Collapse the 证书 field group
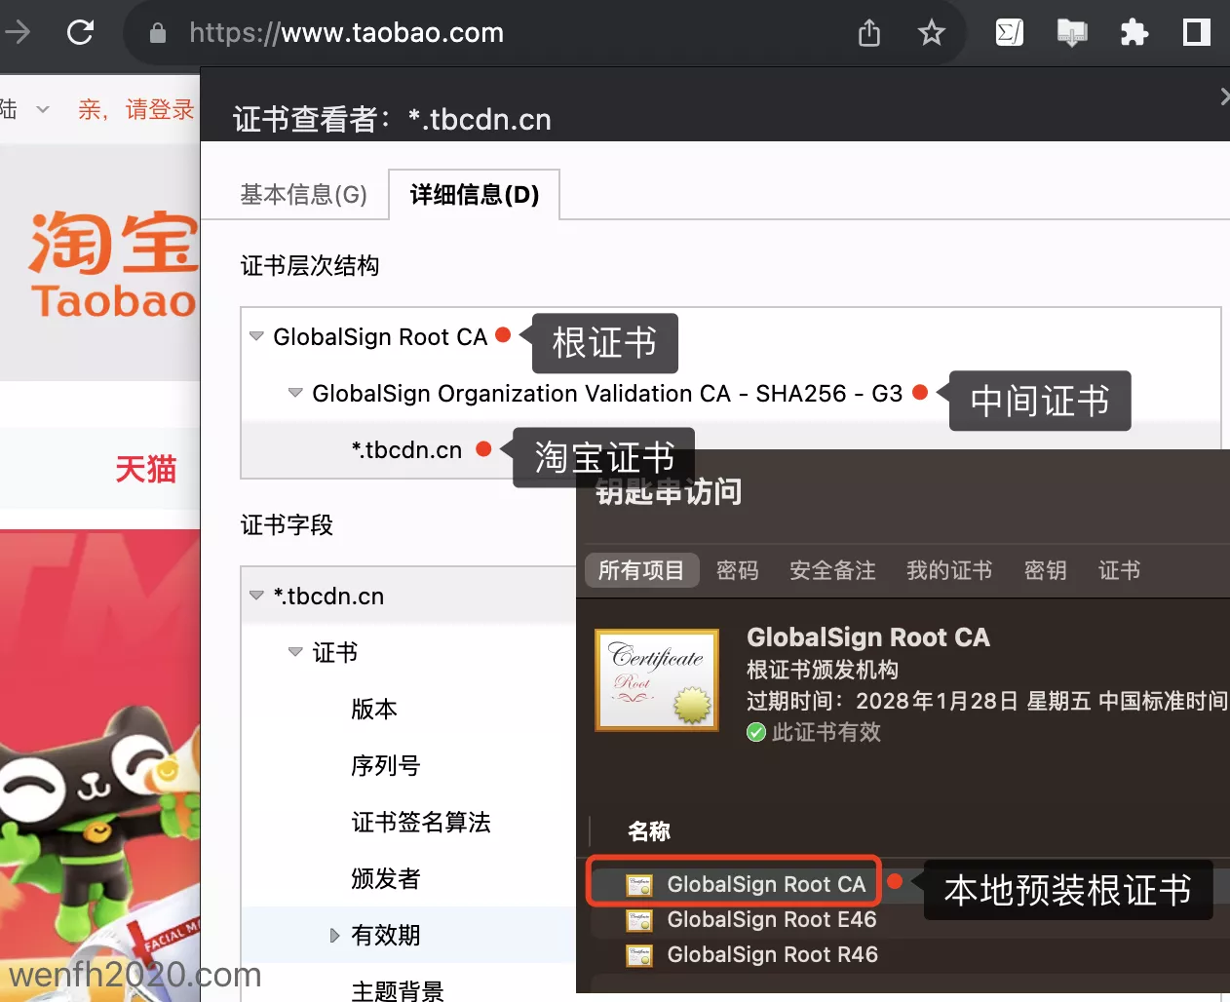Viewport: 1230px width, 1002px height. [x=295, y=652]
